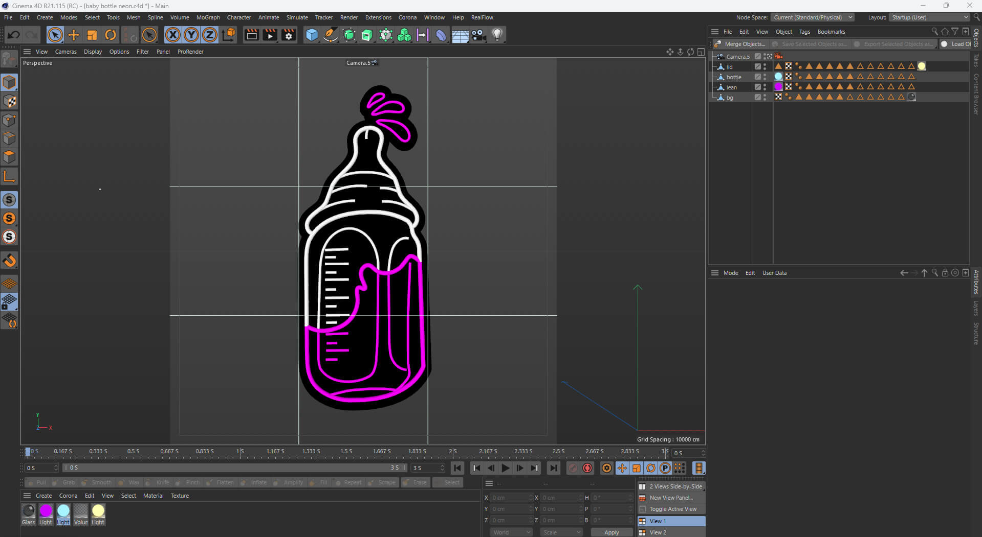This screenshot has width=982, height=537.
Task: Open the Corona menu in main menu bar
Action: tap(407, 17)
